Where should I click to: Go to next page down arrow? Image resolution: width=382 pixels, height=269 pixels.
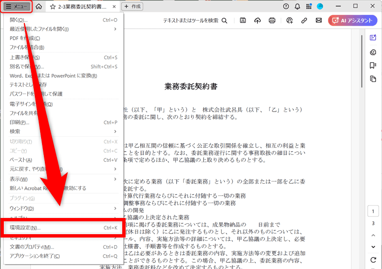[373, 247]
